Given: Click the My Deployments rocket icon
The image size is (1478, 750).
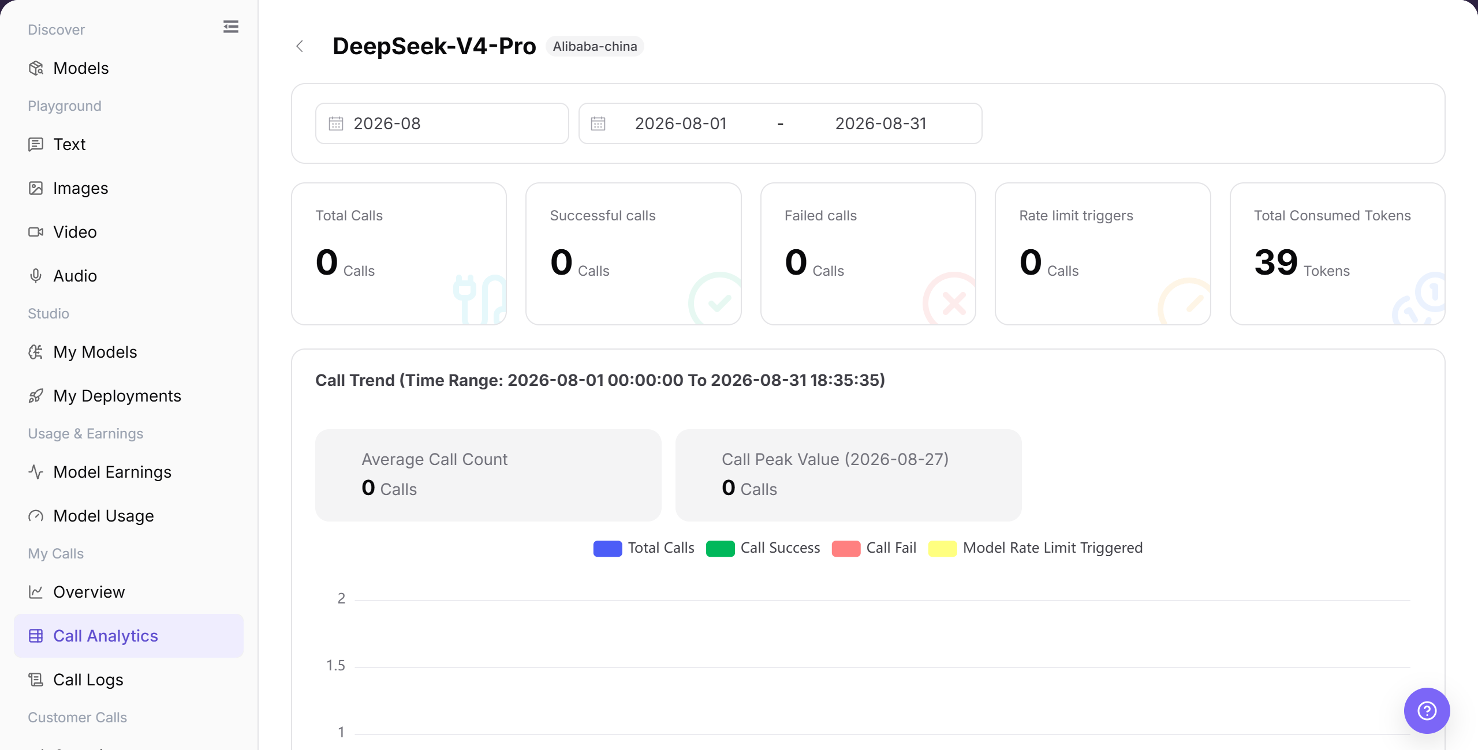Looking at the screenshot, I should (x=36, y=396).
